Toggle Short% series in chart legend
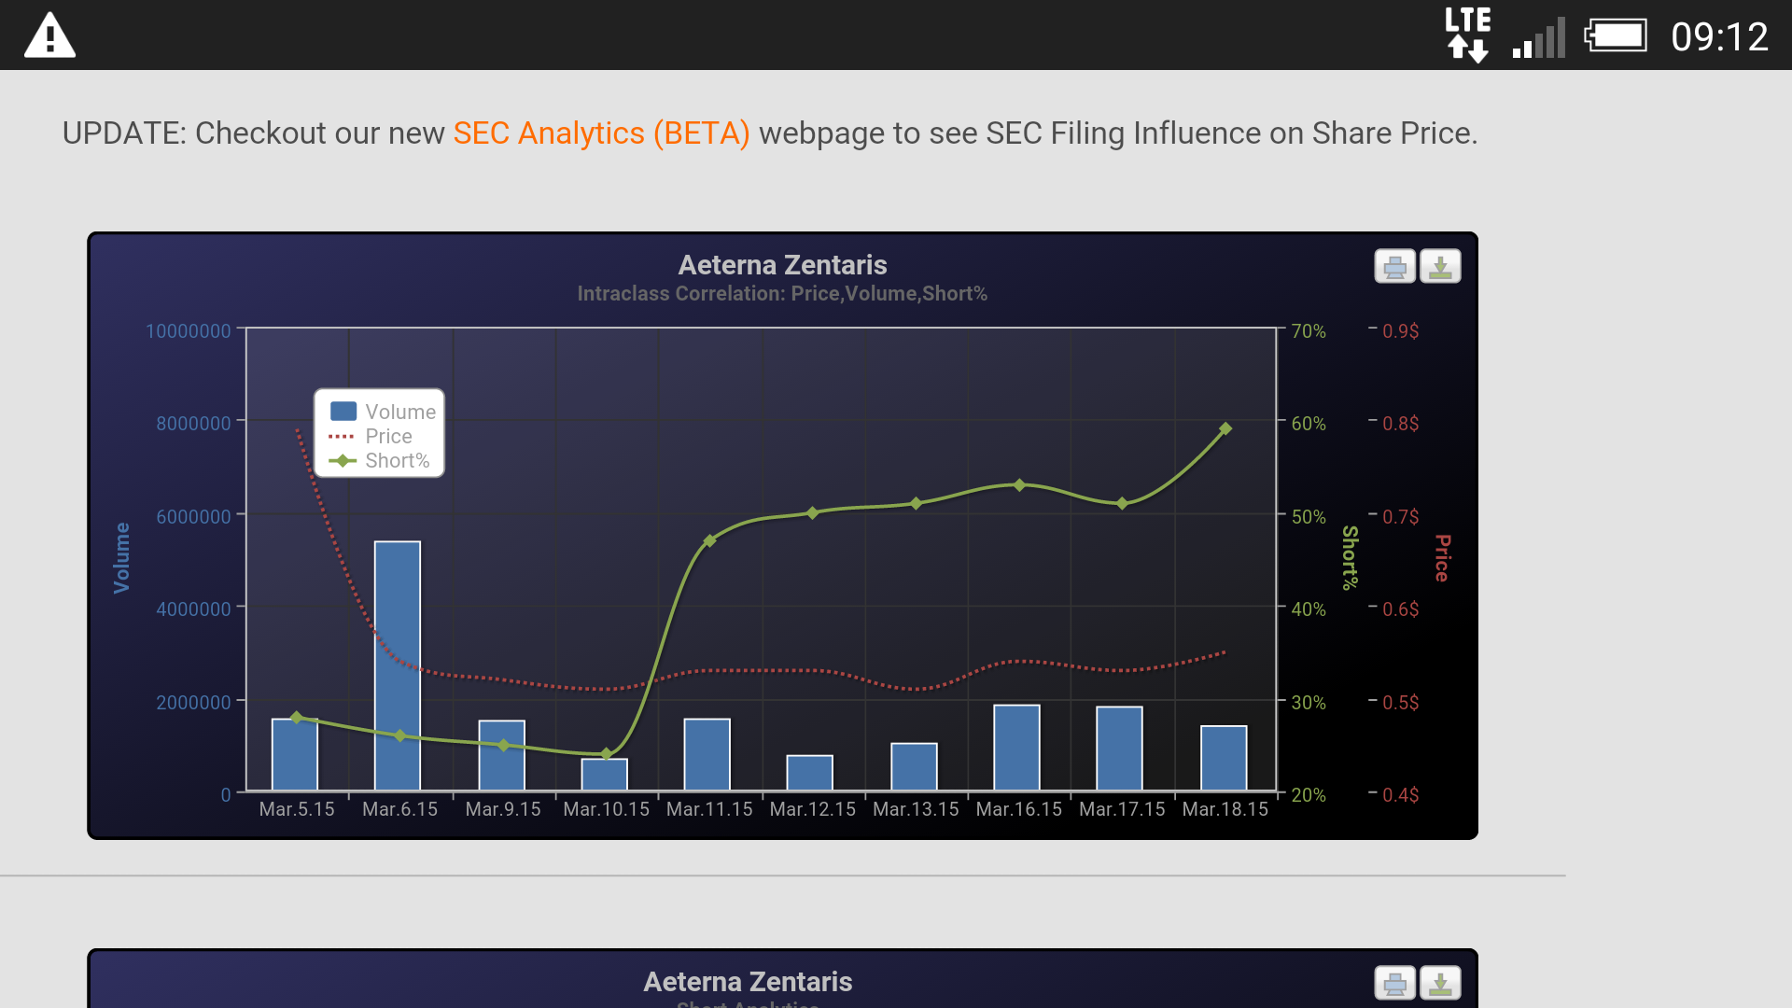 (x=397, y=460)
